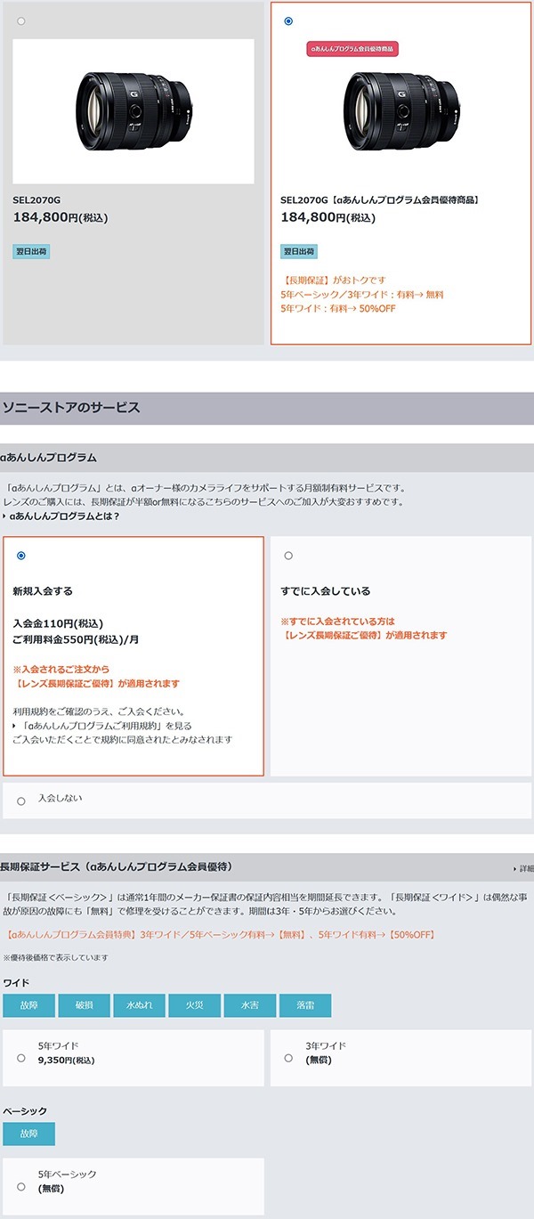Image resolution: width=534 pixels, height=1219 pixels.
Task: Click the pink αあんしんプログラム会員優待商品 badge
Action: tap(352, 49)
